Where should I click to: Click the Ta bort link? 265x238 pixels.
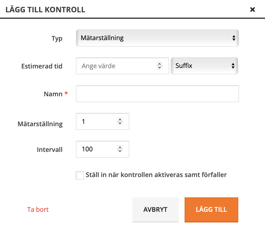click(x=38, y=209)
